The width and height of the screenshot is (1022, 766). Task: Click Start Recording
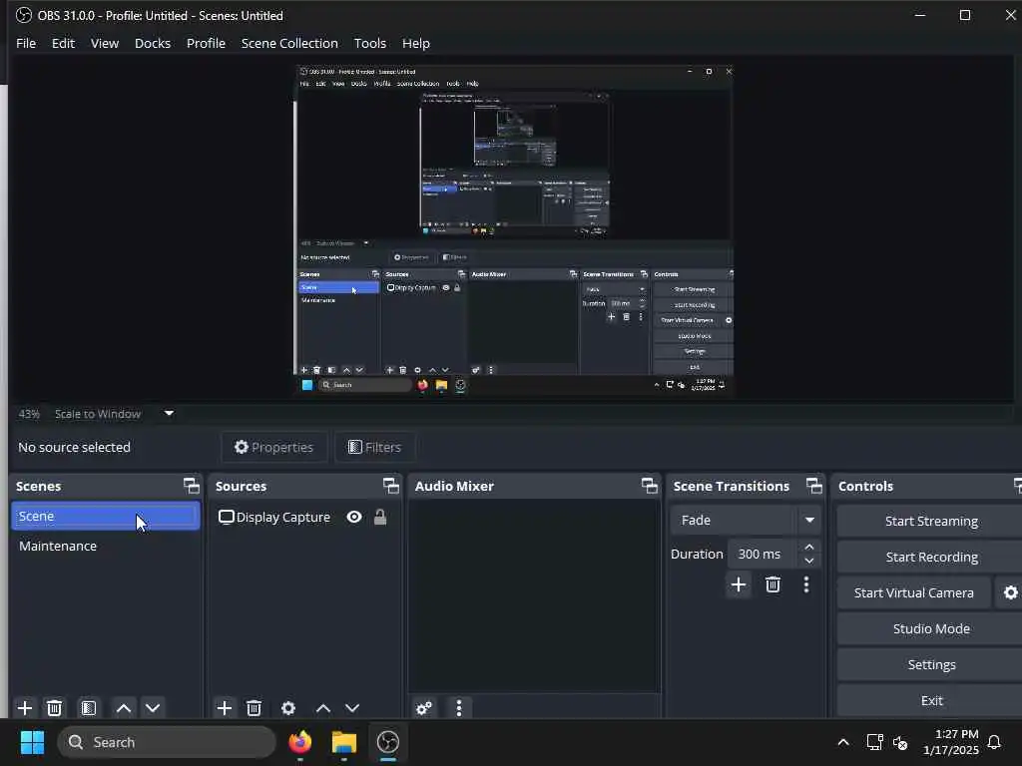coord(931,557)
